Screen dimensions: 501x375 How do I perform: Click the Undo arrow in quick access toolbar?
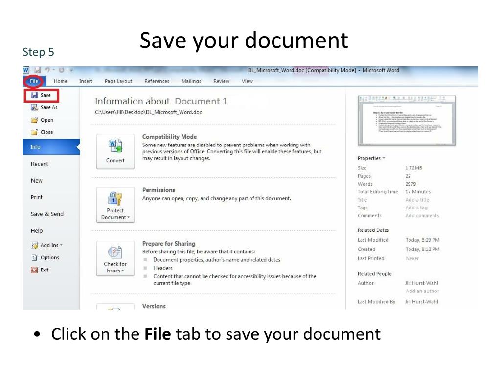[x=47, y=70]
